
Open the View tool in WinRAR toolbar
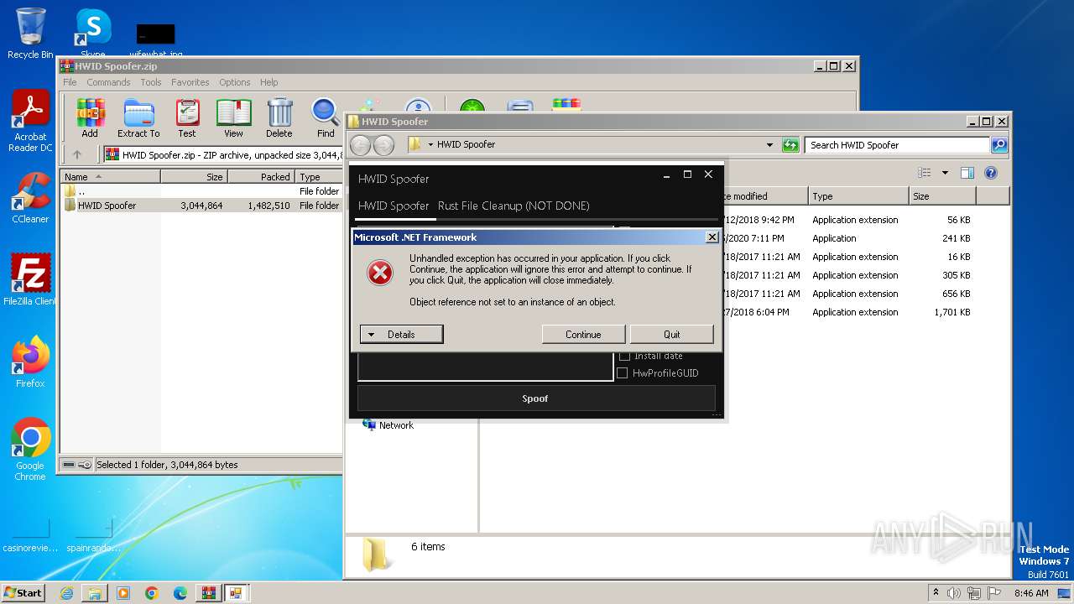[x=233, y=118]
